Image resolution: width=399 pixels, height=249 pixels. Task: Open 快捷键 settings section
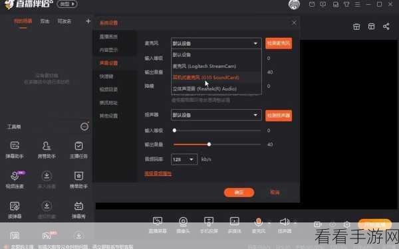pos(106,76)
